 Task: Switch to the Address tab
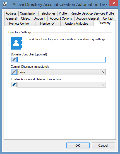coord(11,13)
